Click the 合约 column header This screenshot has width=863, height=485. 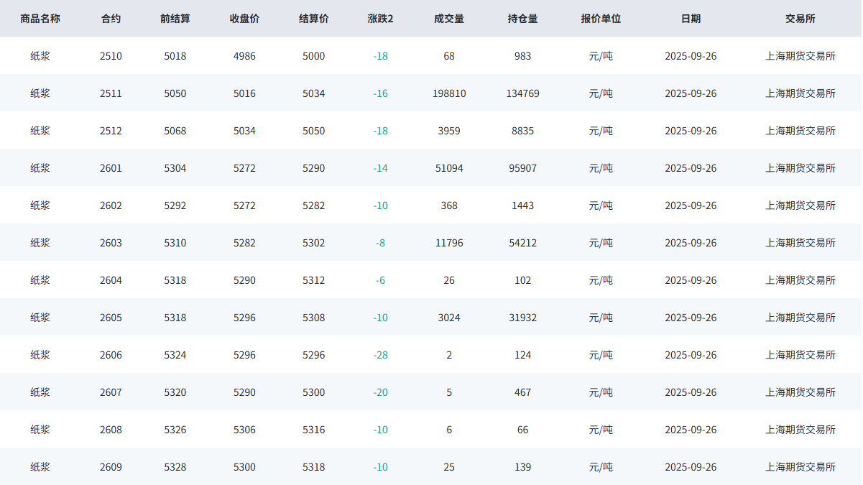pos(111,19)
